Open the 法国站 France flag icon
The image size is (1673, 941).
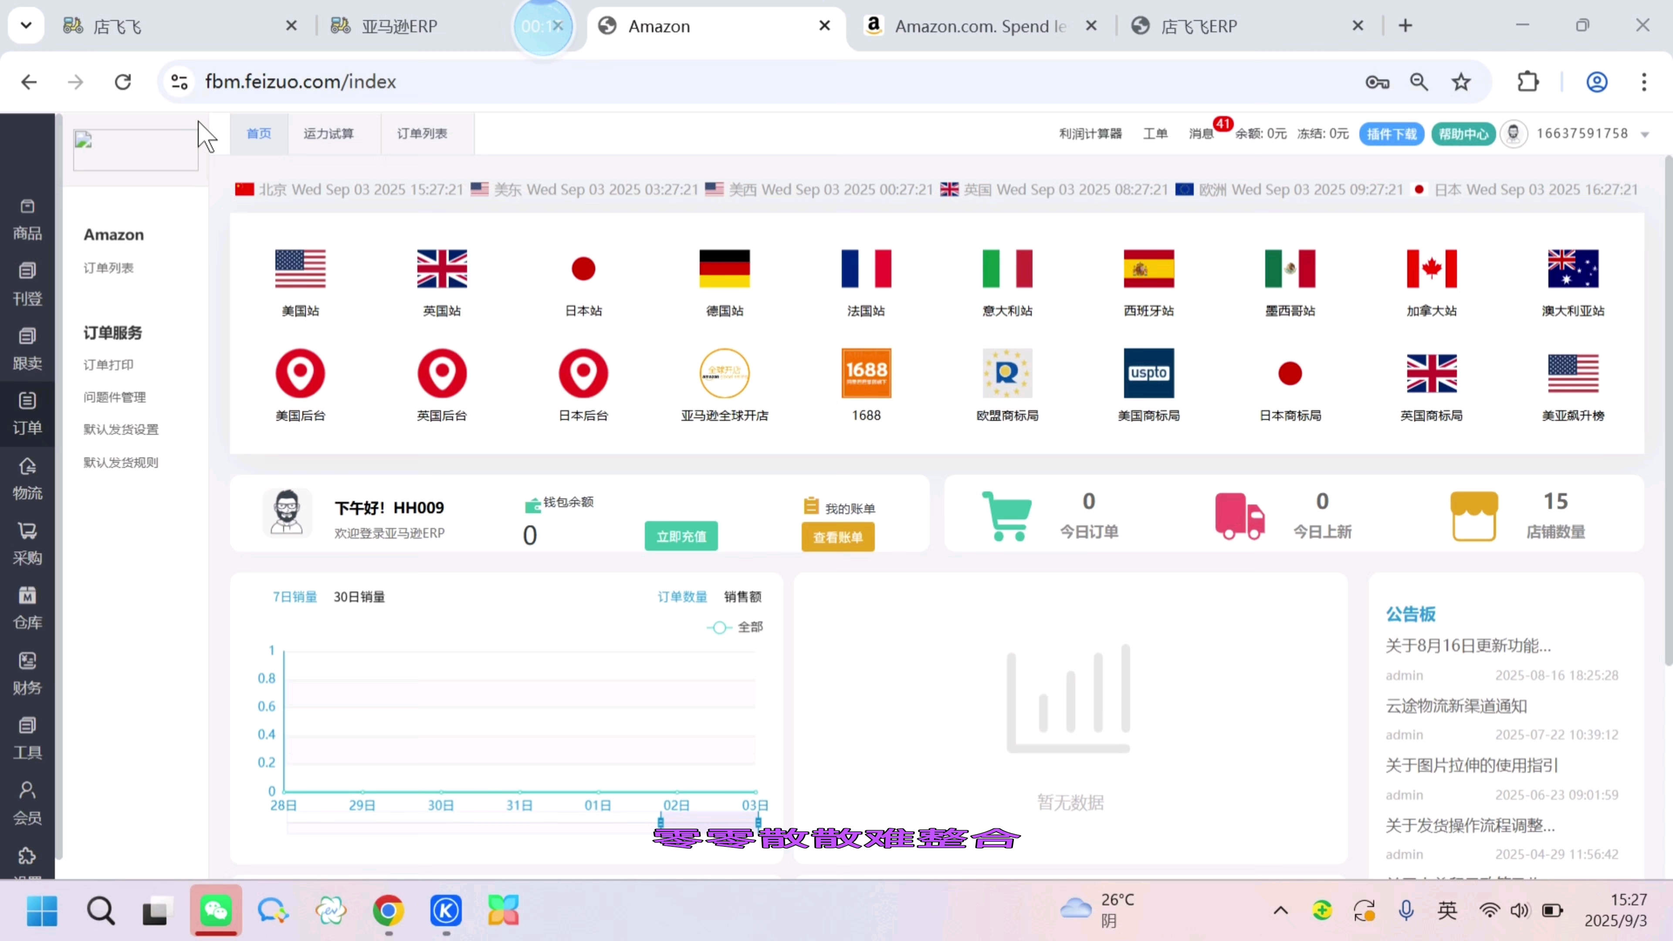coord(866,268)
